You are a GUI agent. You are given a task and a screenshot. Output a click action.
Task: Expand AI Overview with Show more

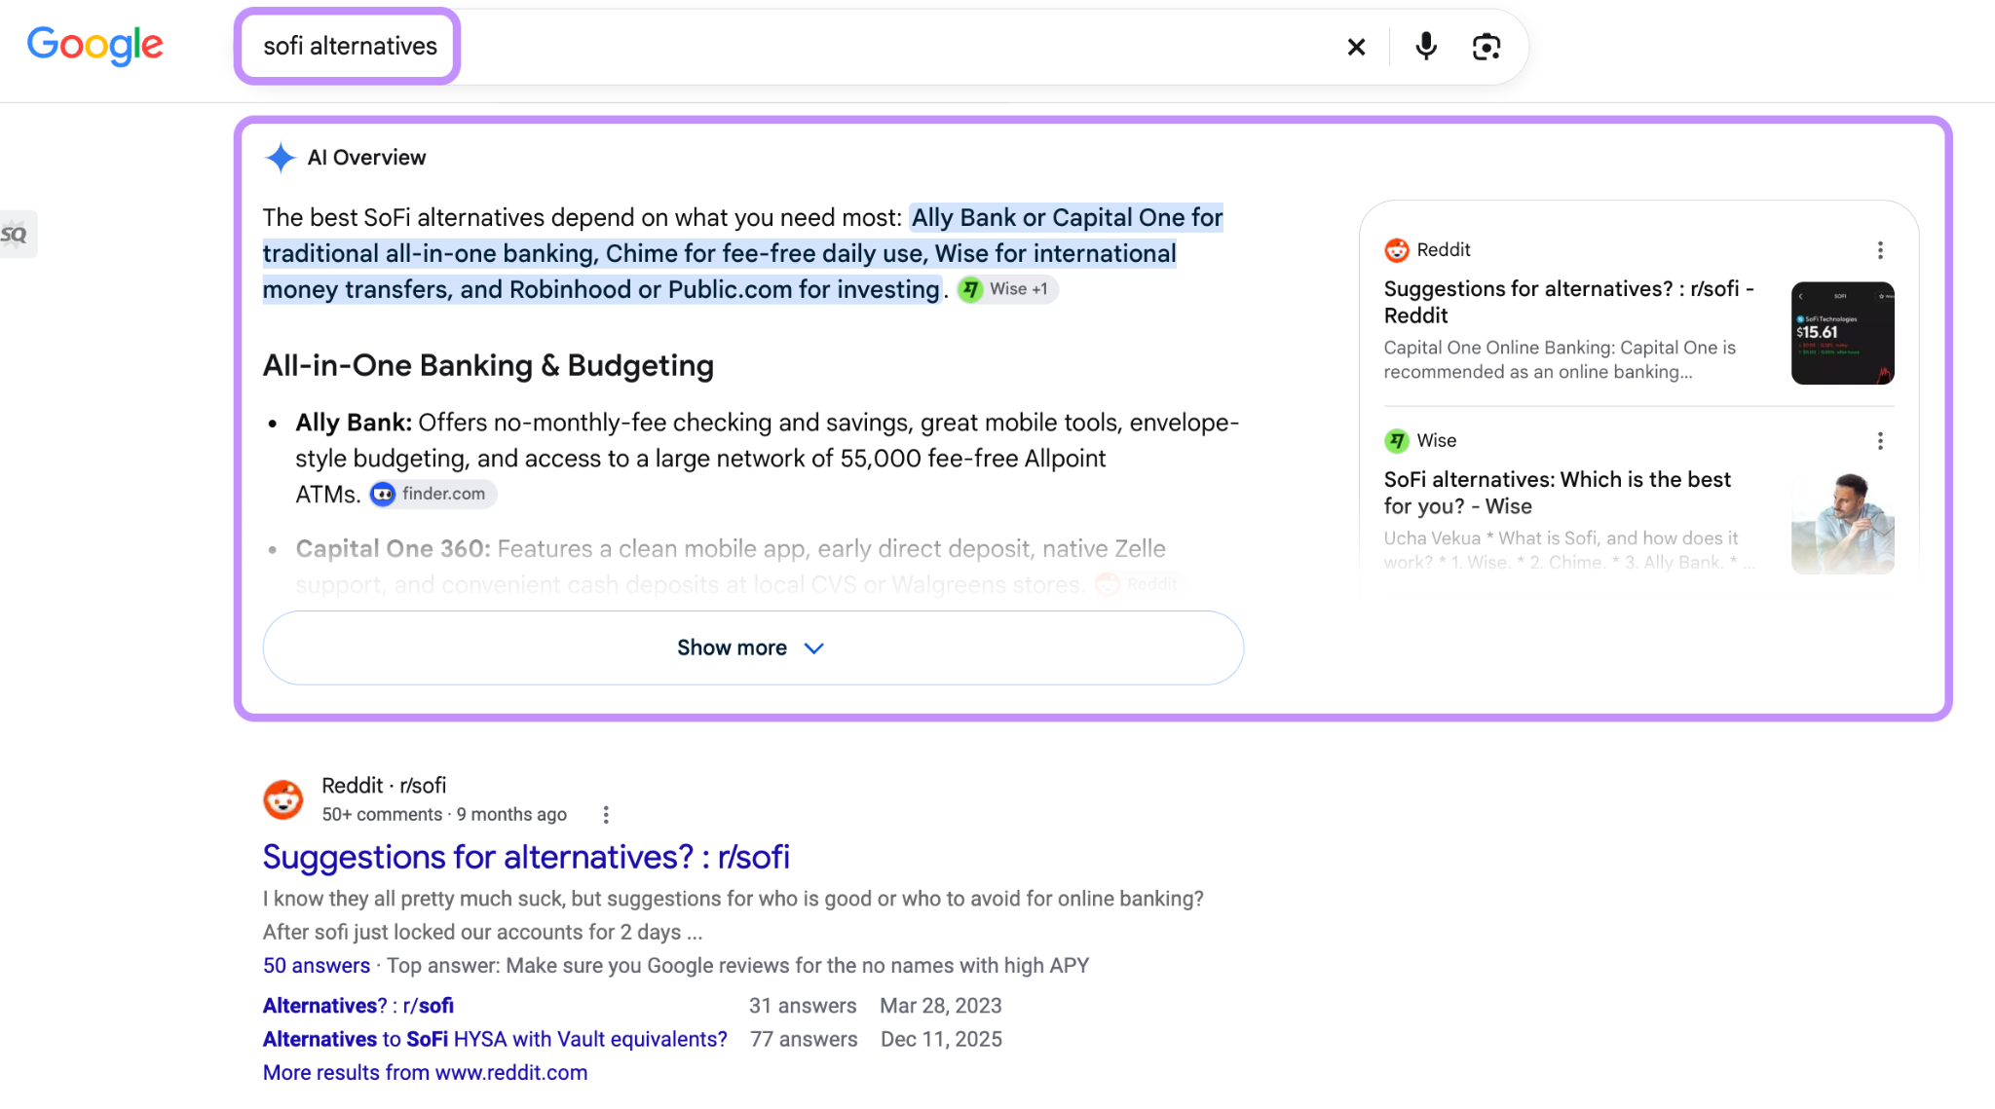tap(753, 647)
